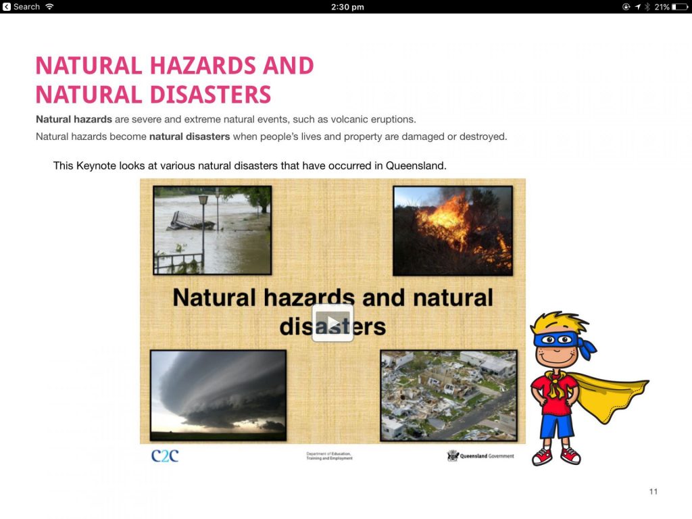The height and width of the screenshot is (519, 692).
Task: Tap the destroyed houses aerial photo
Action: point(449,395)
